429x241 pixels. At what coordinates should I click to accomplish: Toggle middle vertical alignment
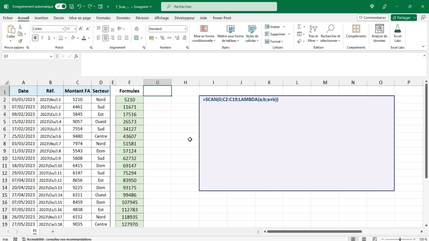point(106,29)
